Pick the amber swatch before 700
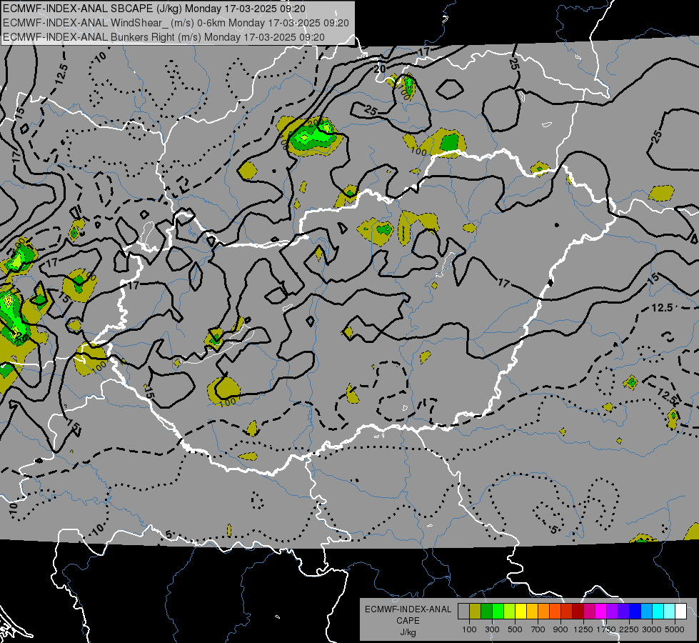This screenshot has height=643, width=699. 532,611
